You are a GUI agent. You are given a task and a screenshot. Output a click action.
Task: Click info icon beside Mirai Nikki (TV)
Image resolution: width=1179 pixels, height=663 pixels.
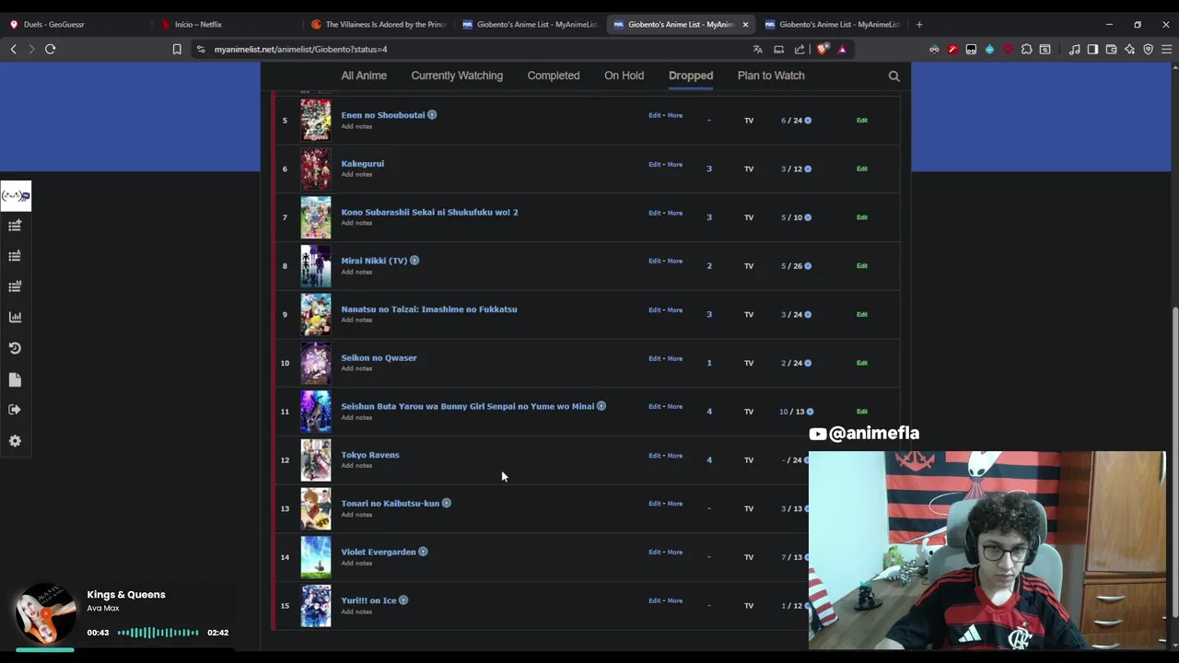(x=414, y=261)
